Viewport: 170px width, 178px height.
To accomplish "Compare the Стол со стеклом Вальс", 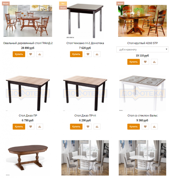I will click(x=154, y=126).
